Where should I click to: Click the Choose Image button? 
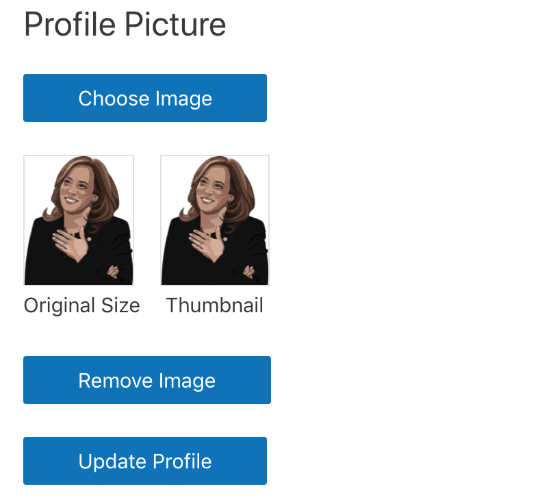tap(145, 98)
